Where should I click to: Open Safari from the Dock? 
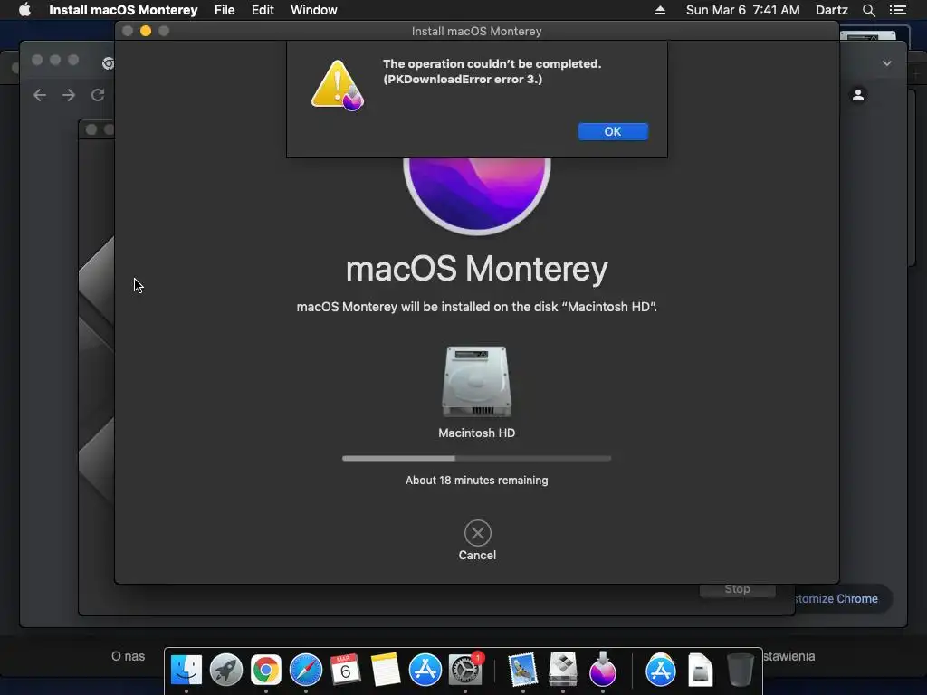pyautogui.click(x=306, y=670)
